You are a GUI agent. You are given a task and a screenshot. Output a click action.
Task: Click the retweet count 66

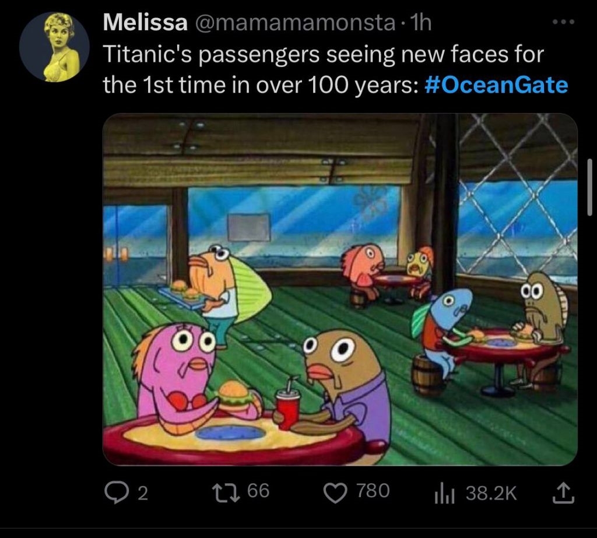(x=258, y=491)
